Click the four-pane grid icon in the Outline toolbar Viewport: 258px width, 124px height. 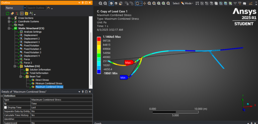[x=22, y=13]
